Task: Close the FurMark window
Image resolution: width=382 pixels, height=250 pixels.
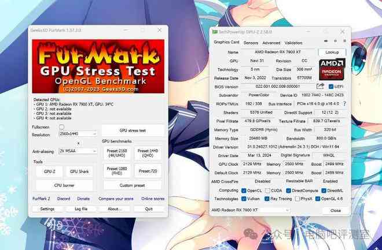Action: pos(160,30)
